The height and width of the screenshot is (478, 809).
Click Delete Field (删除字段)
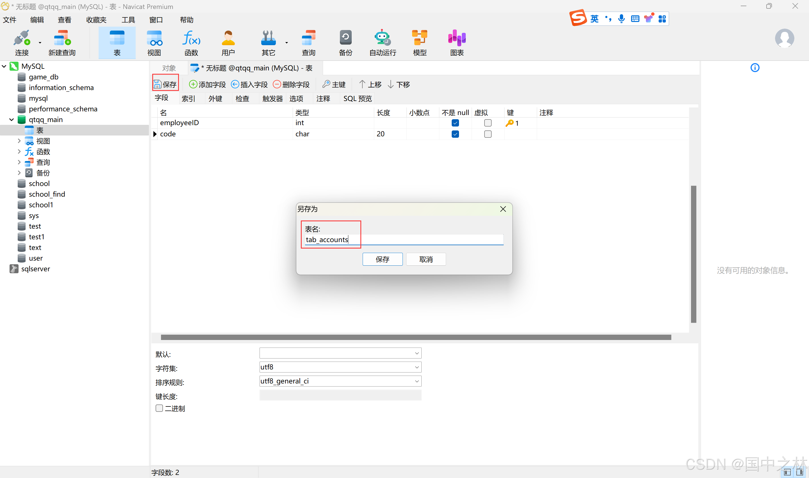(291, 84)
